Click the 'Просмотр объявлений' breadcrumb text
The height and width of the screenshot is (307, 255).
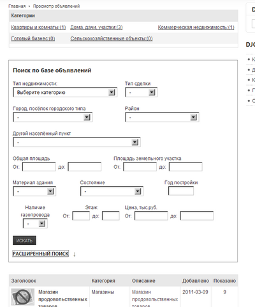[x=56, y=6]
